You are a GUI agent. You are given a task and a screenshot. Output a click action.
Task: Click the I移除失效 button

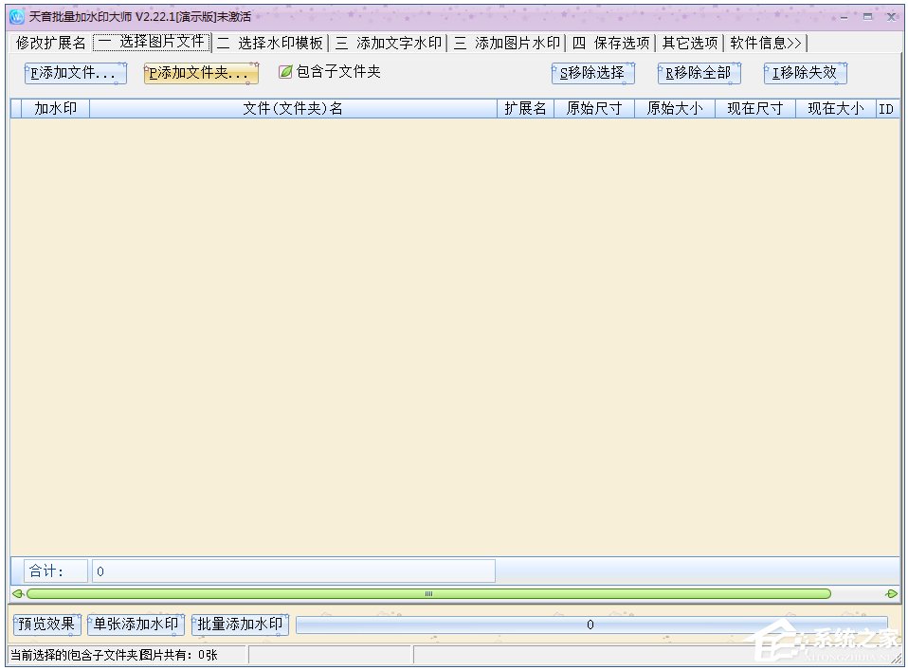coord(806,74)
